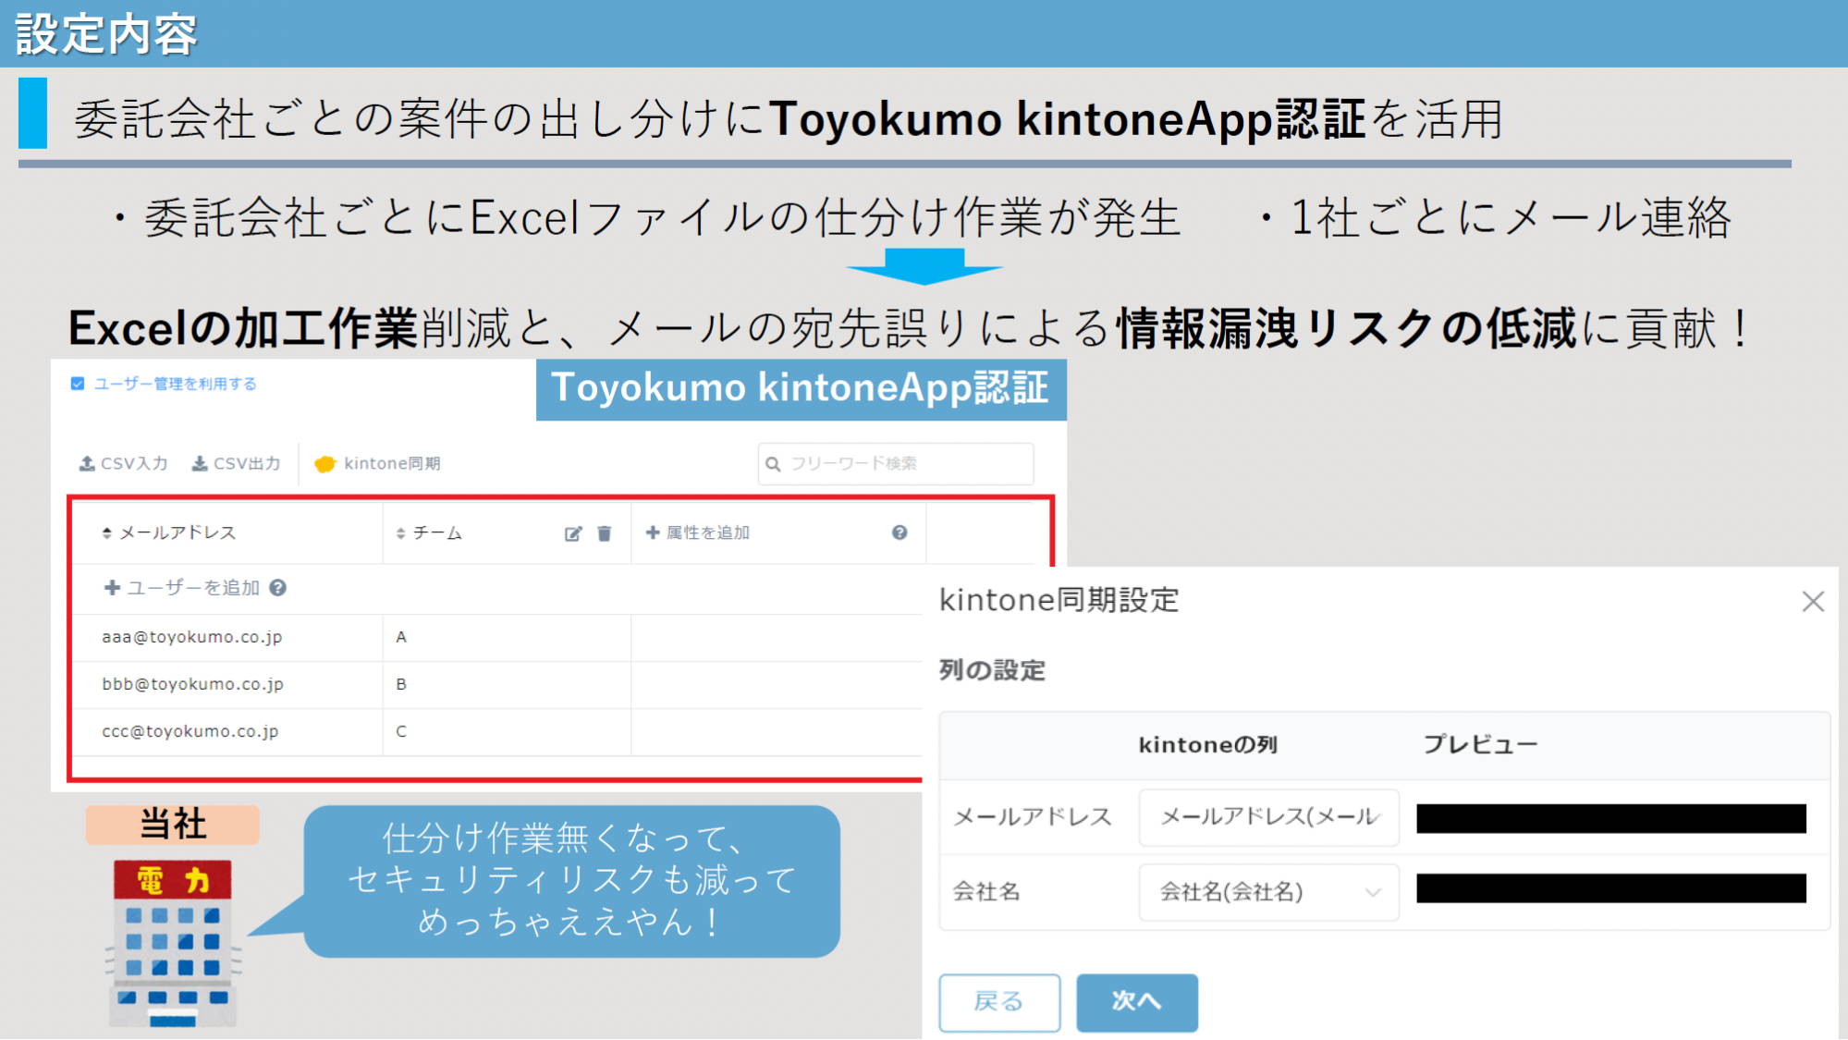Click ユーザーを追加 to add a user
This screenshot has width=1848, height=1040.
182,588
